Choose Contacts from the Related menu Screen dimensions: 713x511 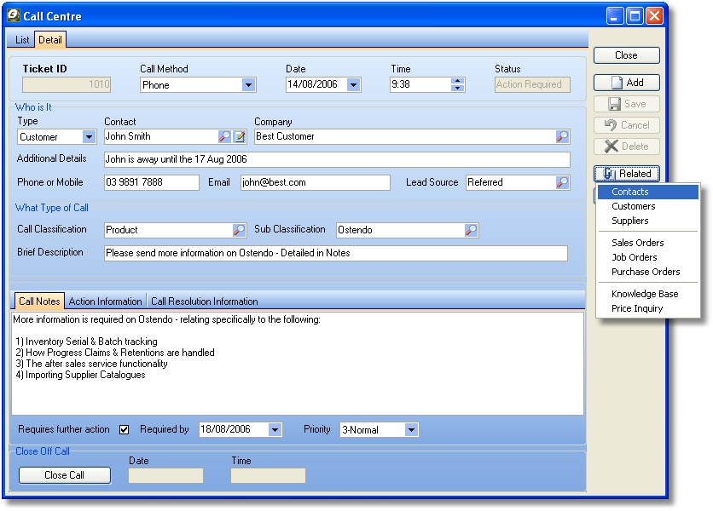click(x=648, y=192)
